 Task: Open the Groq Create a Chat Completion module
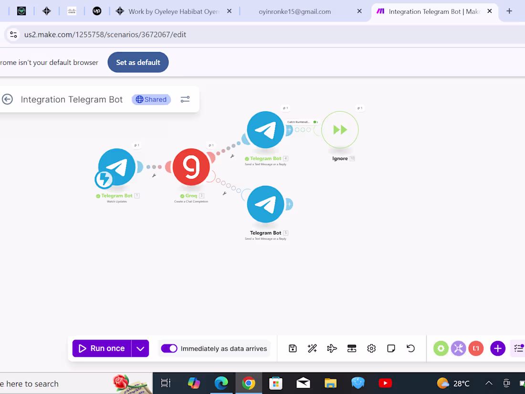tap(191, 168)
